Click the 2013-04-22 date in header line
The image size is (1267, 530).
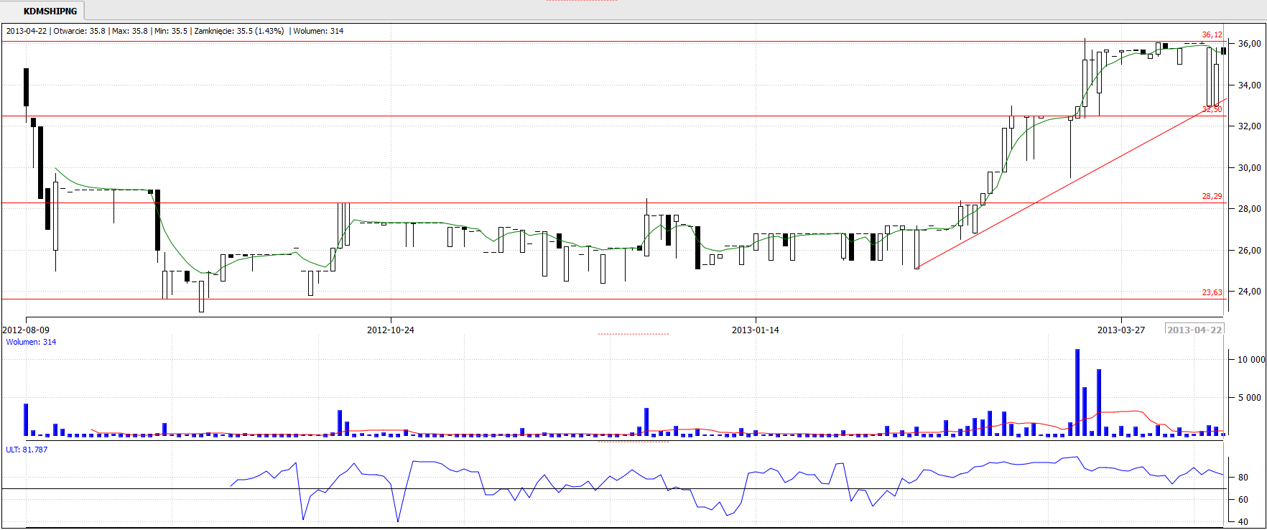pyautogui.click(x=27, y=31)
